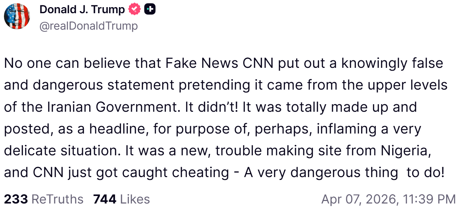Click the phrase "Fake News CNN"
The image size is (458, 211).
pos(219,64)
